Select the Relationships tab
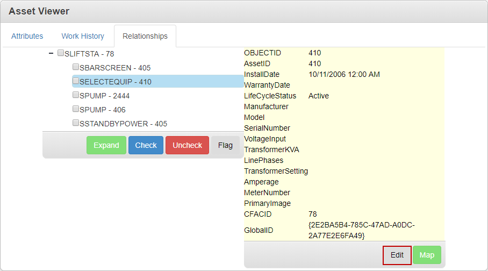Screen dimensions: 488x271 point(145,36)
